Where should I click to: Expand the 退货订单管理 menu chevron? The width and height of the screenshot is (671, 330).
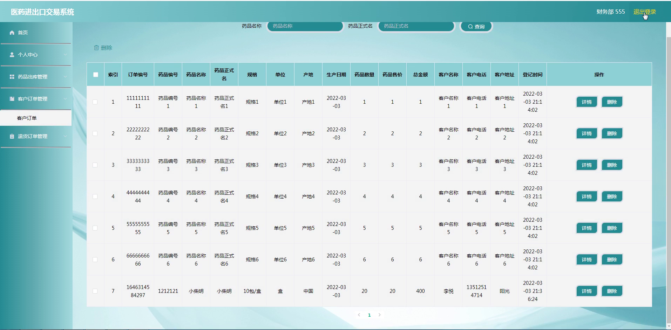pyautogui.click(x=65, y=136)
